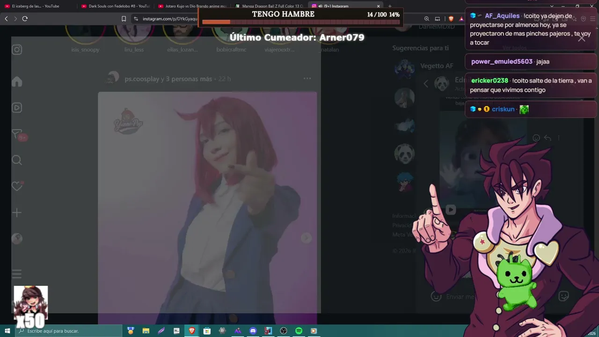Screen dimensions: 599x337
Task: Switch to Dark Souls con Fedelobo tab
Action: pyautogui.click(x=115, y=6)
